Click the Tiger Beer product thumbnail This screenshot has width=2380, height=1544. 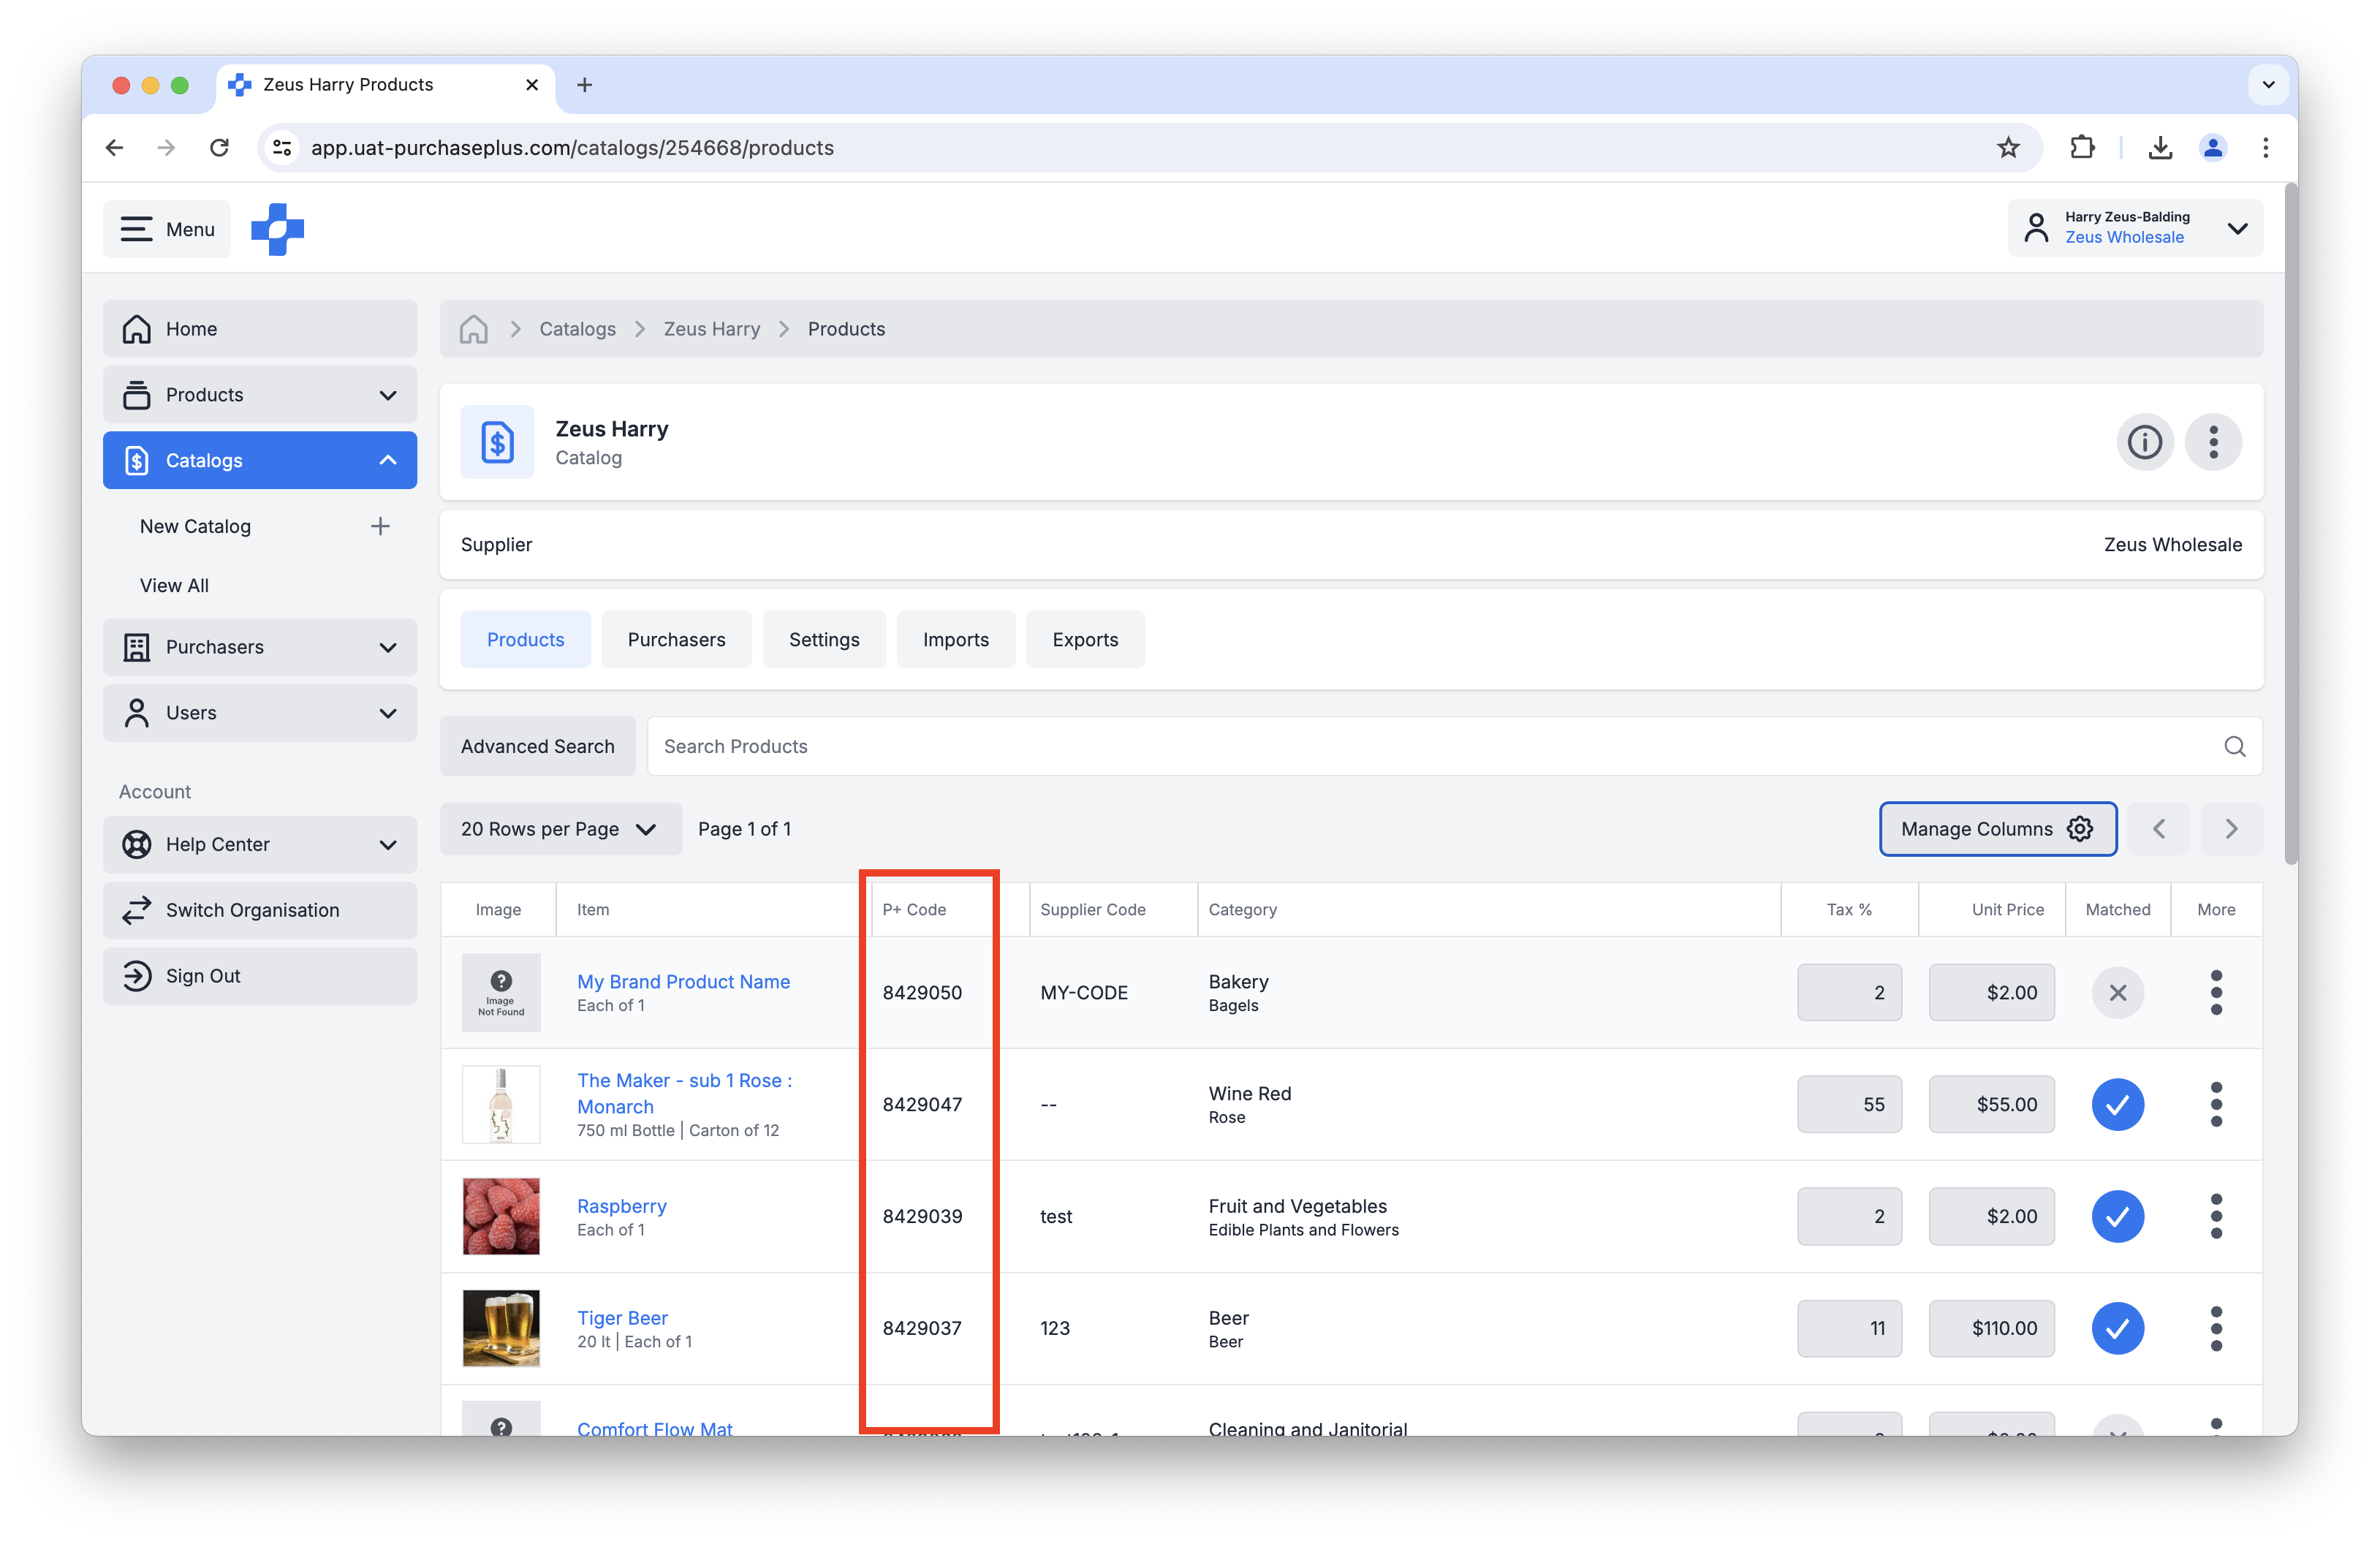point(501,1328)
